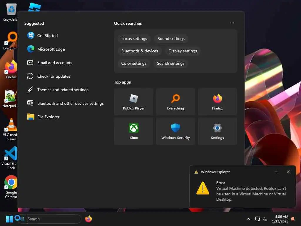Select Google Chrome desktop shortcut
The width and height of the screenshot is (301, 226).
coord(11,187)
